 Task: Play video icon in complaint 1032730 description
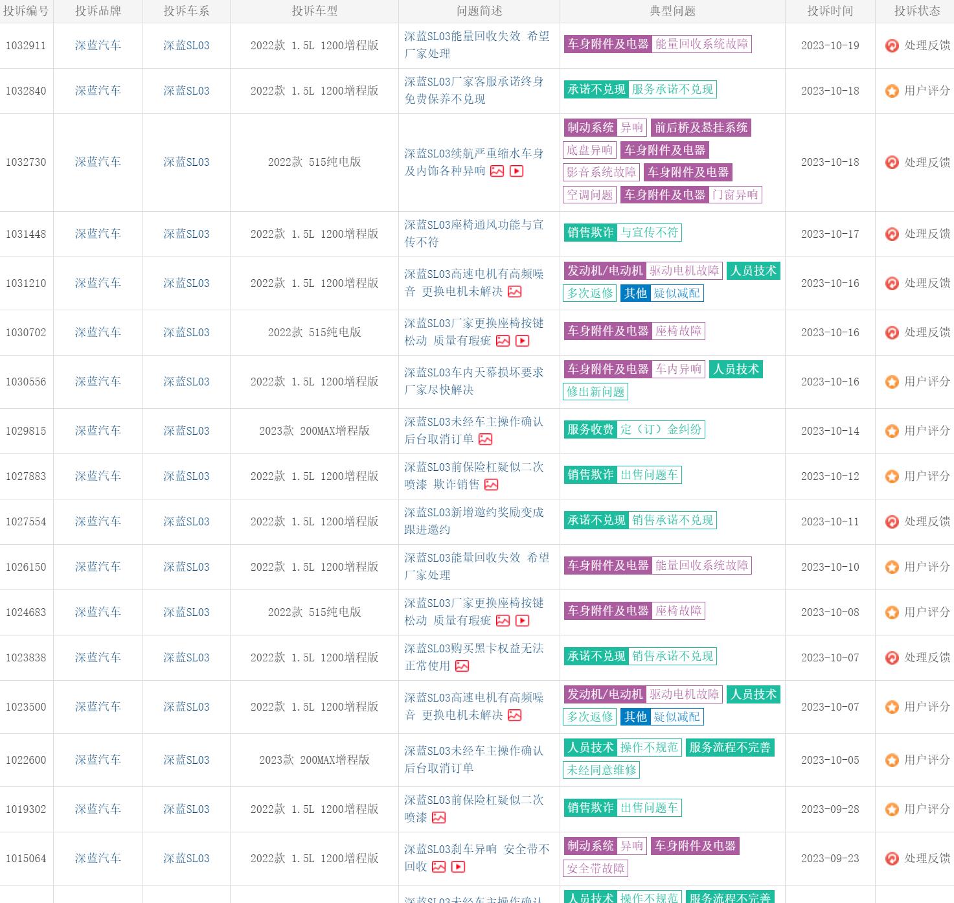[x=516, y=171]
